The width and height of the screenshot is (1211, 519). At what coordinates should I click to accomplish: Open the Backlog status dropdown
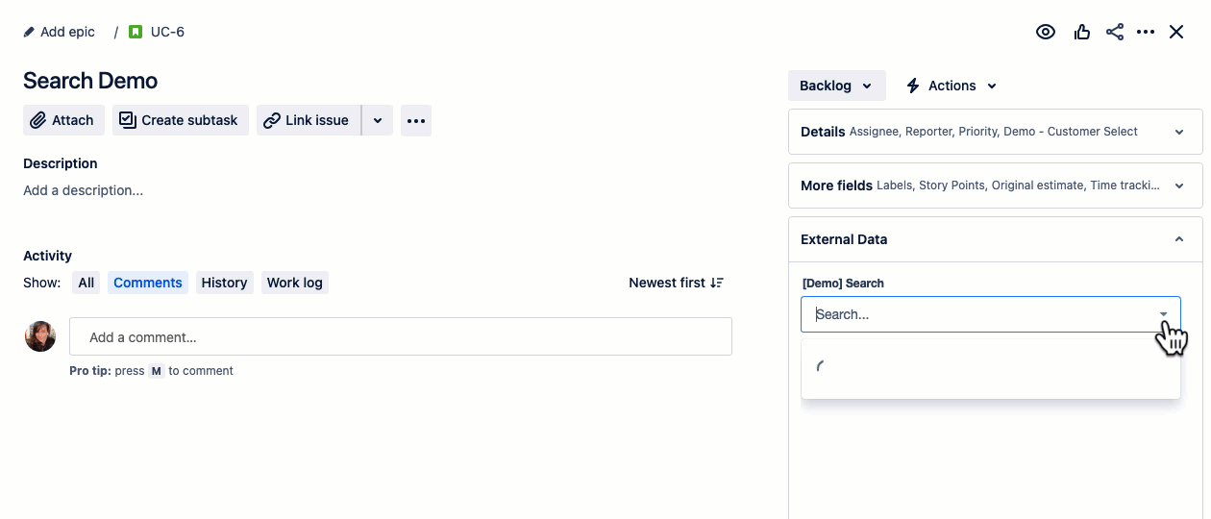[836, 86]
